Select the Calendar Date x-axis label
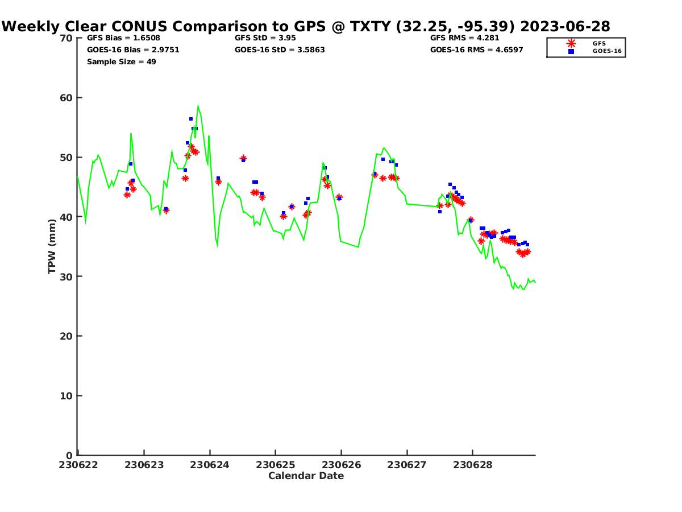This screenshot has height=512, width=682. point(306,476)
